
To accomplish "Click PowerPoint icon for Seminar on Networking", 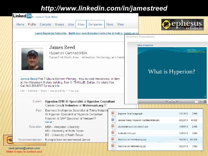I will click(113, 146).
